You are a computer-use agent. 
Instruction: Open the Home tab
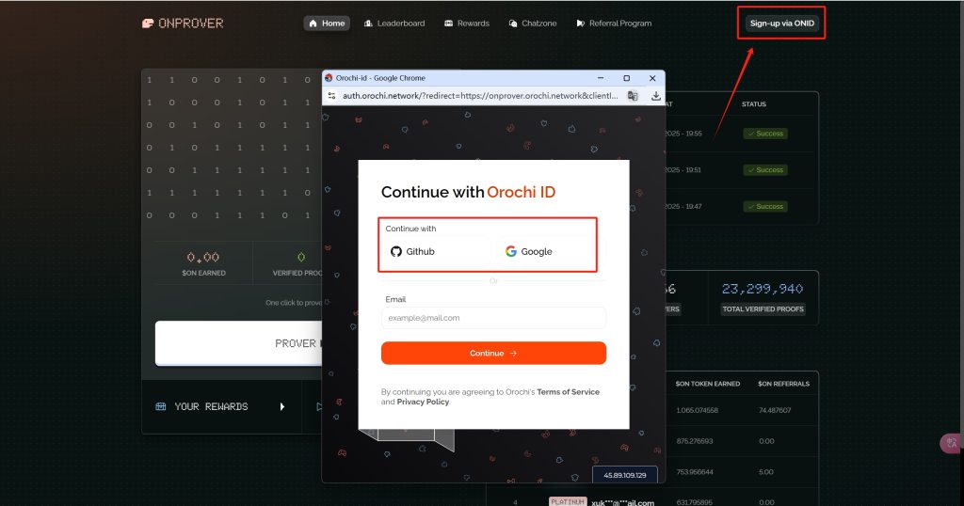(327, 24)
